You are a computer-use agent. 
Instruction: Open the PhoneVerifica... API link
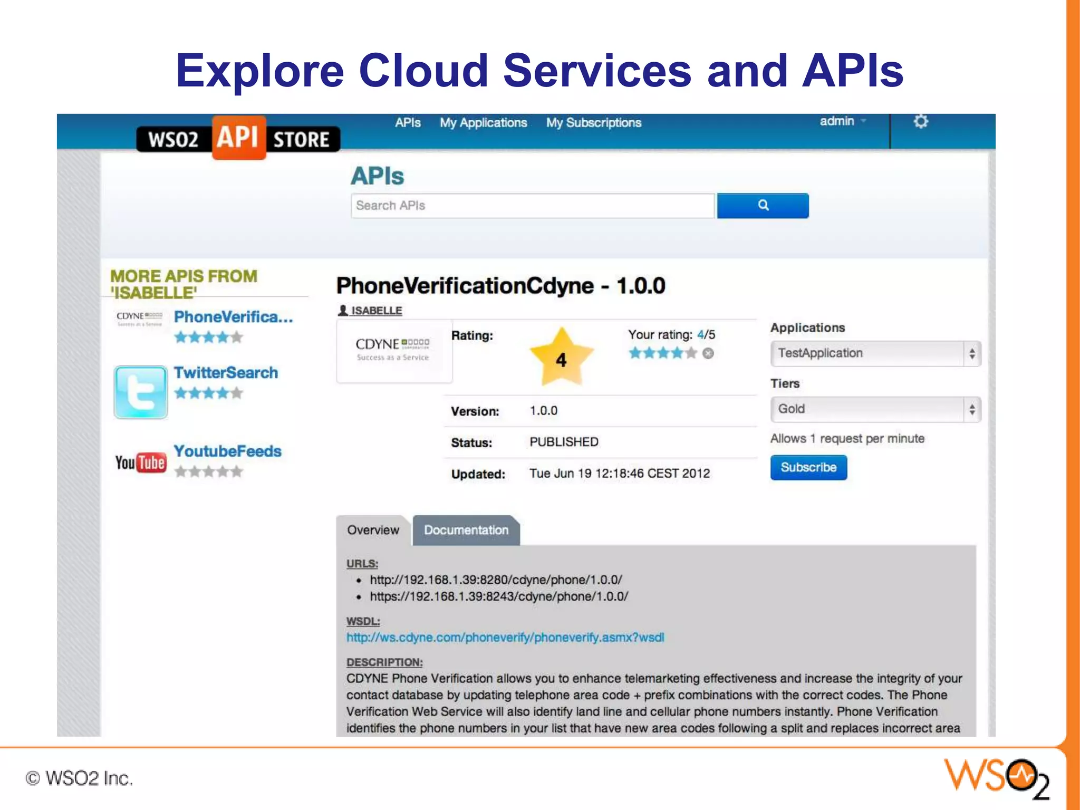[x=233, y=317]
